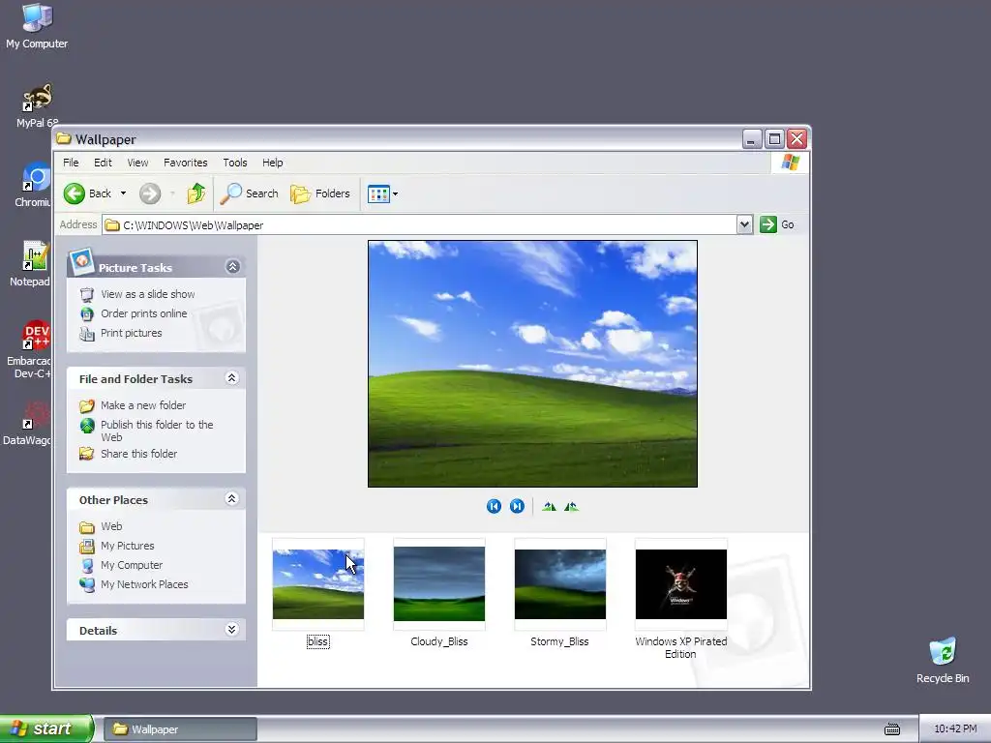Open Web folder in Other Places

click(111, 526)
